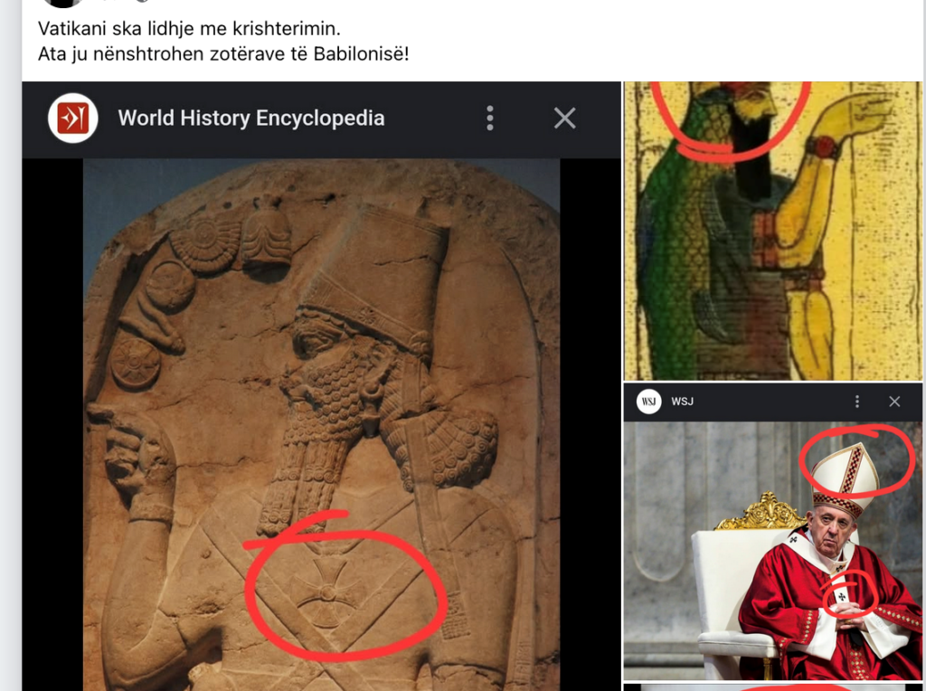
Task: Click the World History Encyclopedia logo icon
Action: (x=72, y=118)
